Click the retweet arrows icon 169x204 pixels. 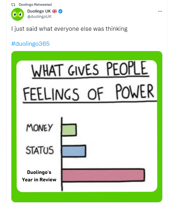(x=13, y=5)
